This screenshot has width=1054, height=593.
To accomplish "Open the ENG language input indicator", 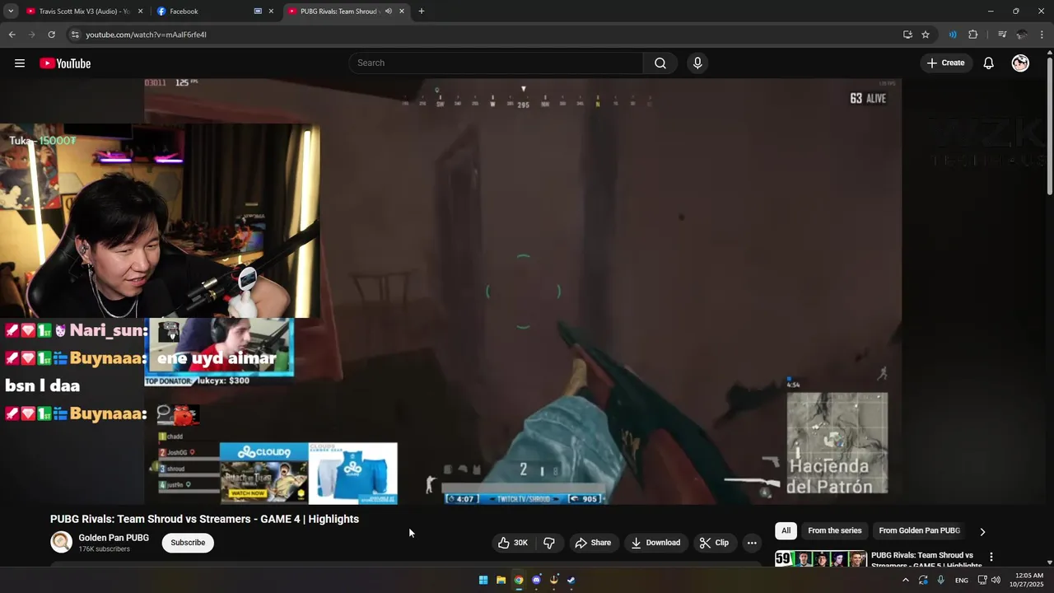I will (x=961, y=581).
